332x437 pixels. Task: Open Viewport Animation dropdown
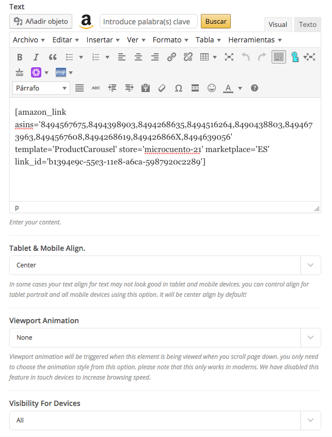click(x=165, y=338)
